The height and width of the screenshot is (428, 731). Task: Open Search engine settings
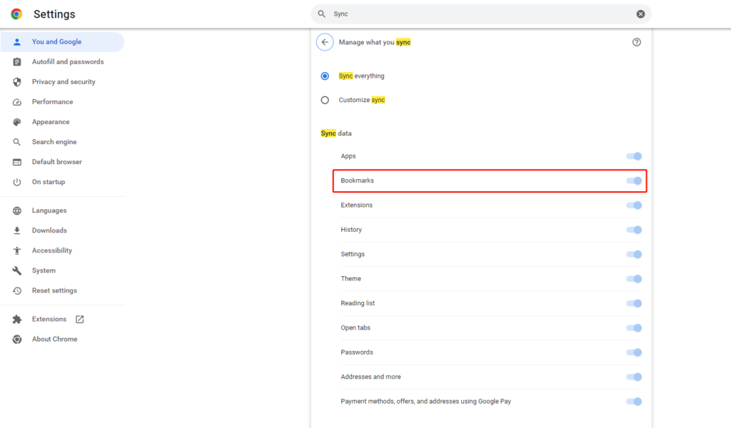[63, 142]
